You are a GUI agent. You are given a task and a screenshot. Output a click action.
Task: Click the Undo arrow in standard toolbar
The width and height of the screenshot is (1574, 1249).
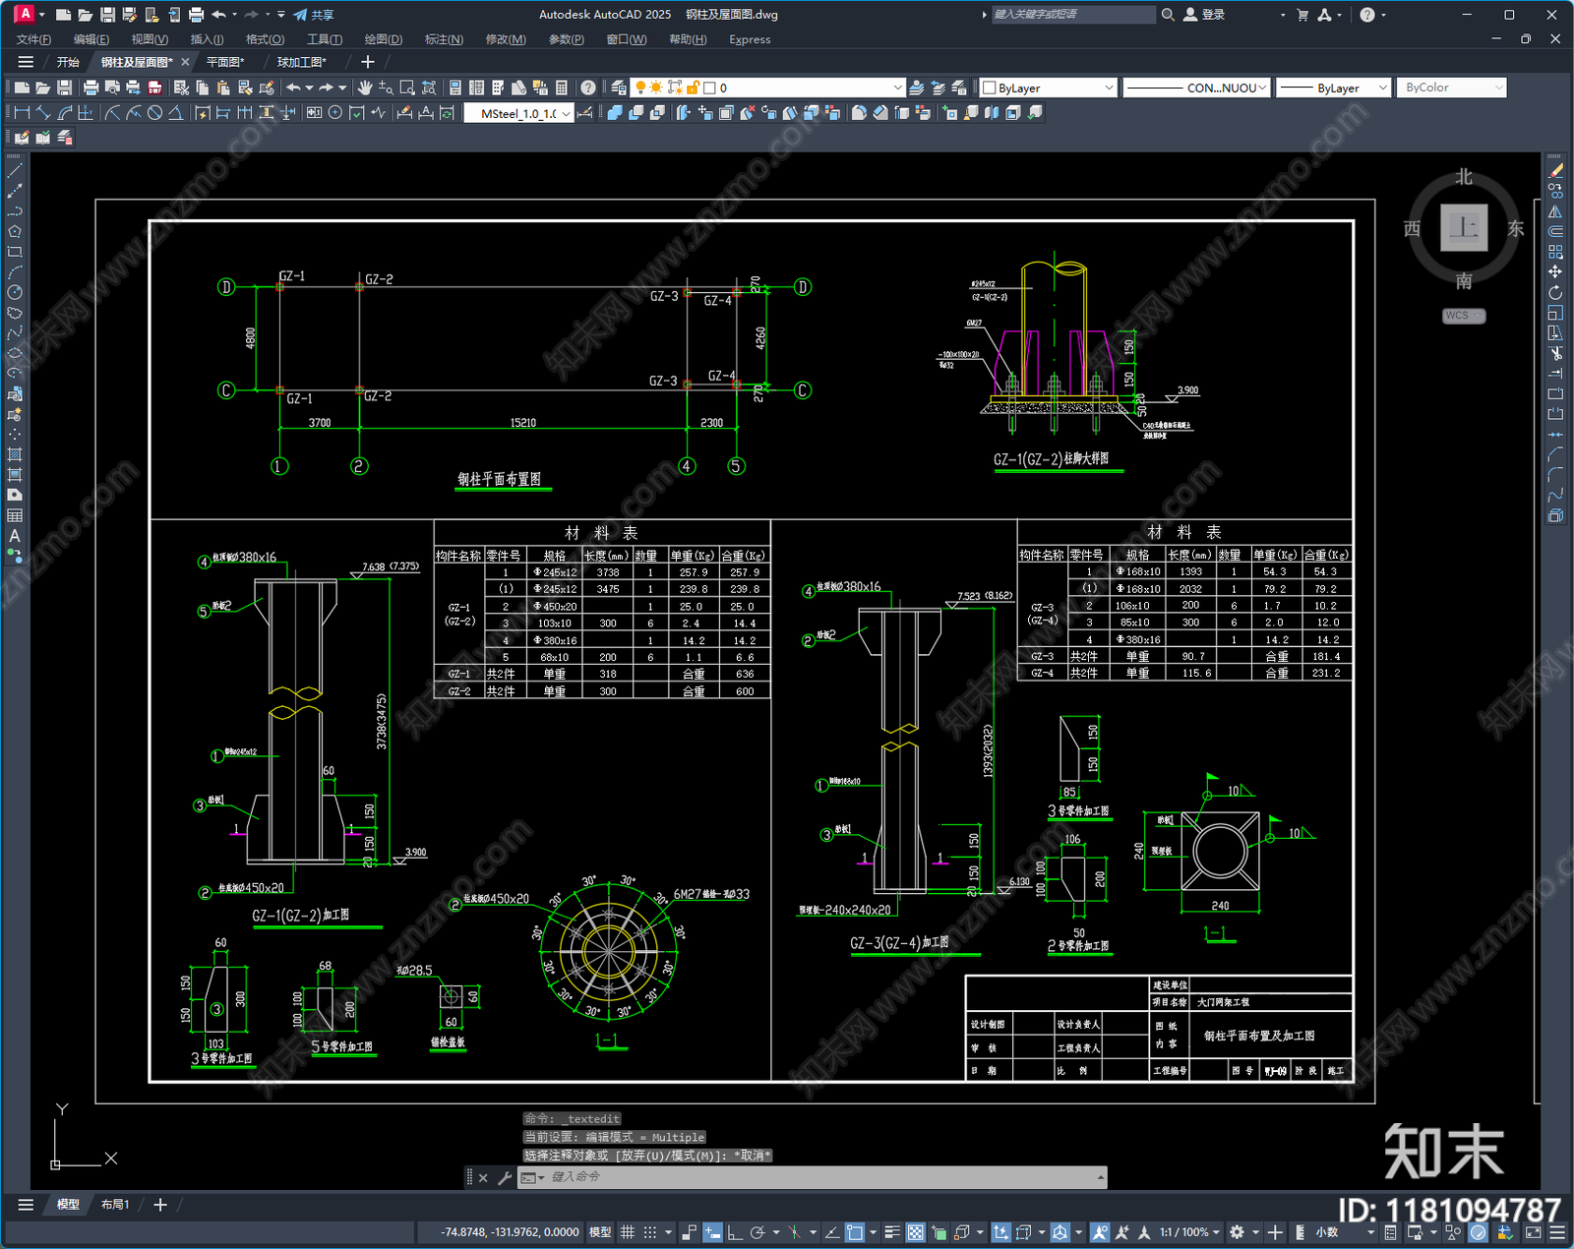pos(293,88)
